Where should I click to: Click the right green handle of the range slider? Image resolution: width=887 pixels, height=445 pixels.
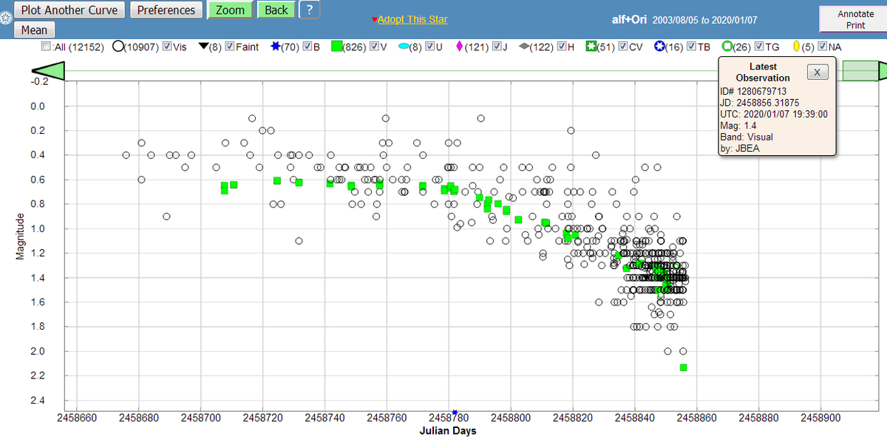pos(883,71)
